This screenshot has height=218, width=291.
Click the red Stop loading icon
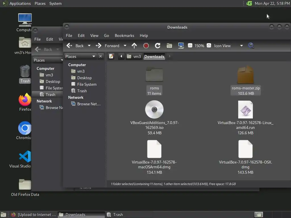[146, 46]
